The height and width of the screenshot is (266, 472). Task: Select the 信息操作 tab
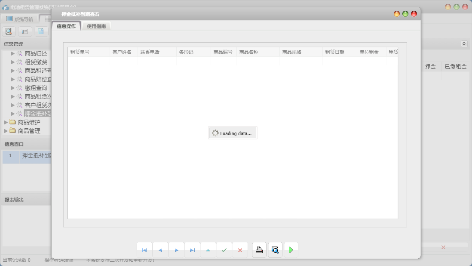tap(66, 26)
